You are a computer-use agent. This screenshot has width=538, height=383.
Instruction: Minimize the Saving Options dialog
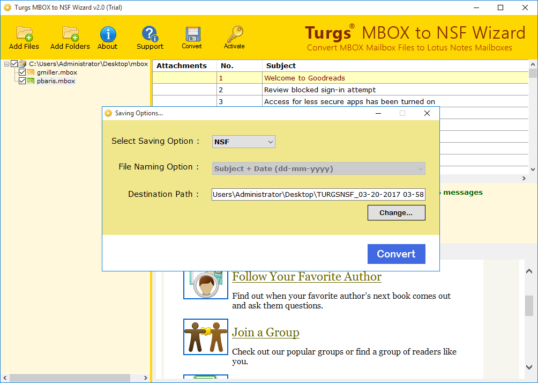pos(378,113)
